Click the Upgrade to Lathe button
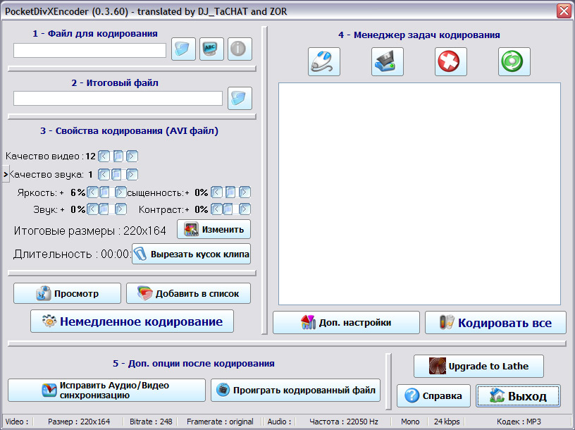The height and width of the screenshot is (430, 575). [x=478, y=366]
